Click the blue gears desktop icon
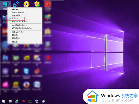 click(16, 4)
